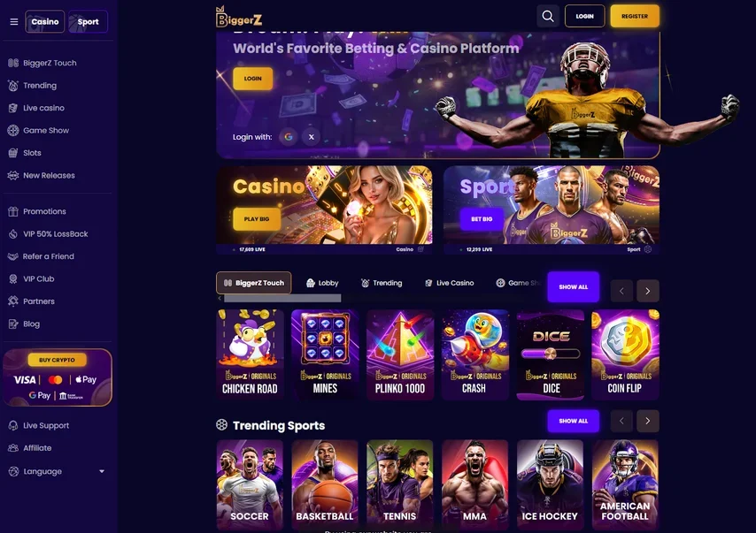Select the Slots sidebar item
The image size is (756, 533).
pos(25,153)
